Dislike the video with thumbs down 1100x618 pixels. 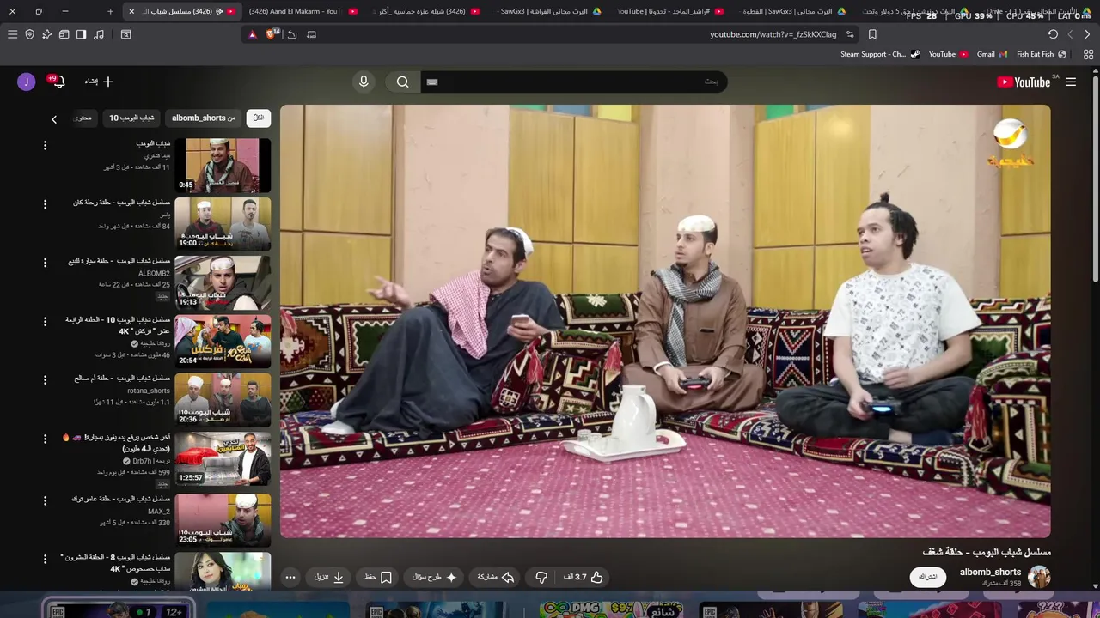tap(541, 577)
